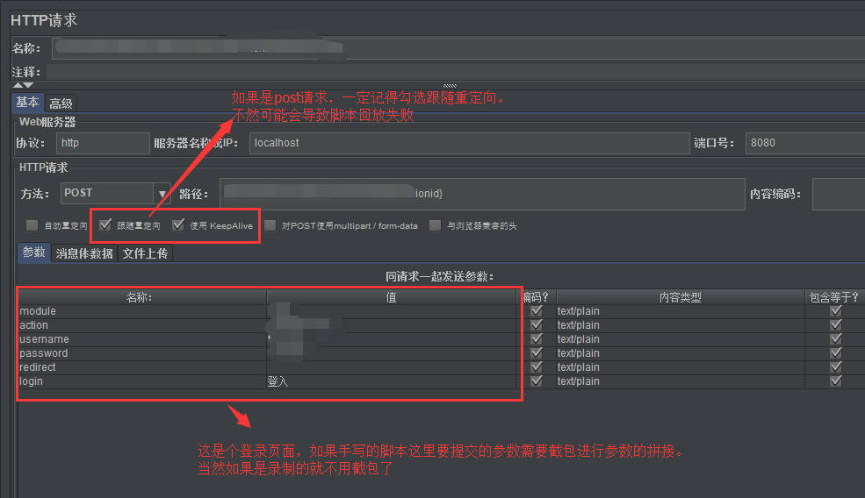Click the 登入 value cell
The width and height of the screenshot is (865, 498).
pyautogui.click(x=391, y=381)
